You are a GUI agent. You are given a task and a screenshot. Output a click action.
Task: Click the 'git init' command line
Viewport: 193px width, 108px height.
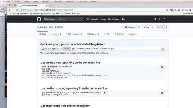[x=46, y=69]
